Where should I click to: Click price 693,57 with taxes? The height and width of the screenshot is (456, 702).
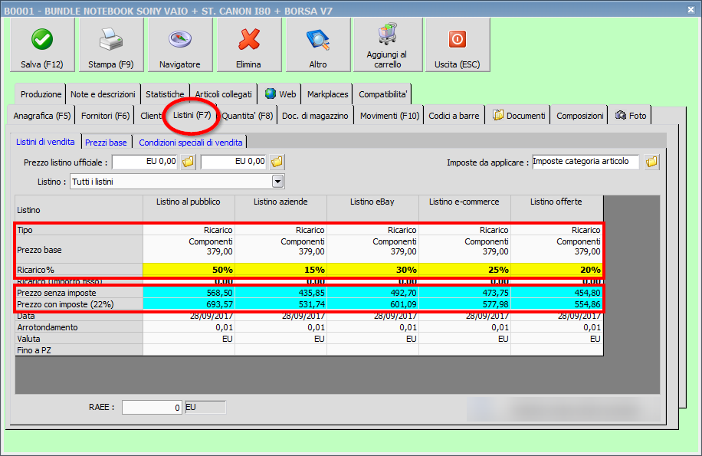point(189,304)
